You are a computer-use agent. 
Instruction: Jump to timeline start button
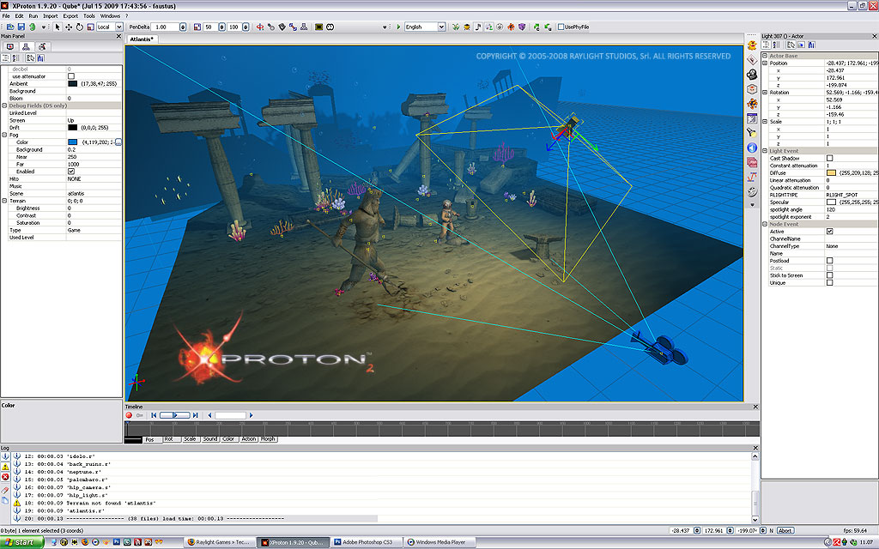tap(154, 415)
